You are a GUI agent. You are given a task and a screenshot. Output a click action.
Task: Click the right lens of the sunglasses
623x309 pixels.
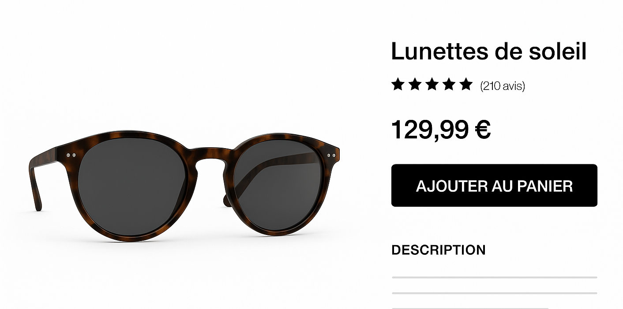pyautogui.click(x=276, y=186)
